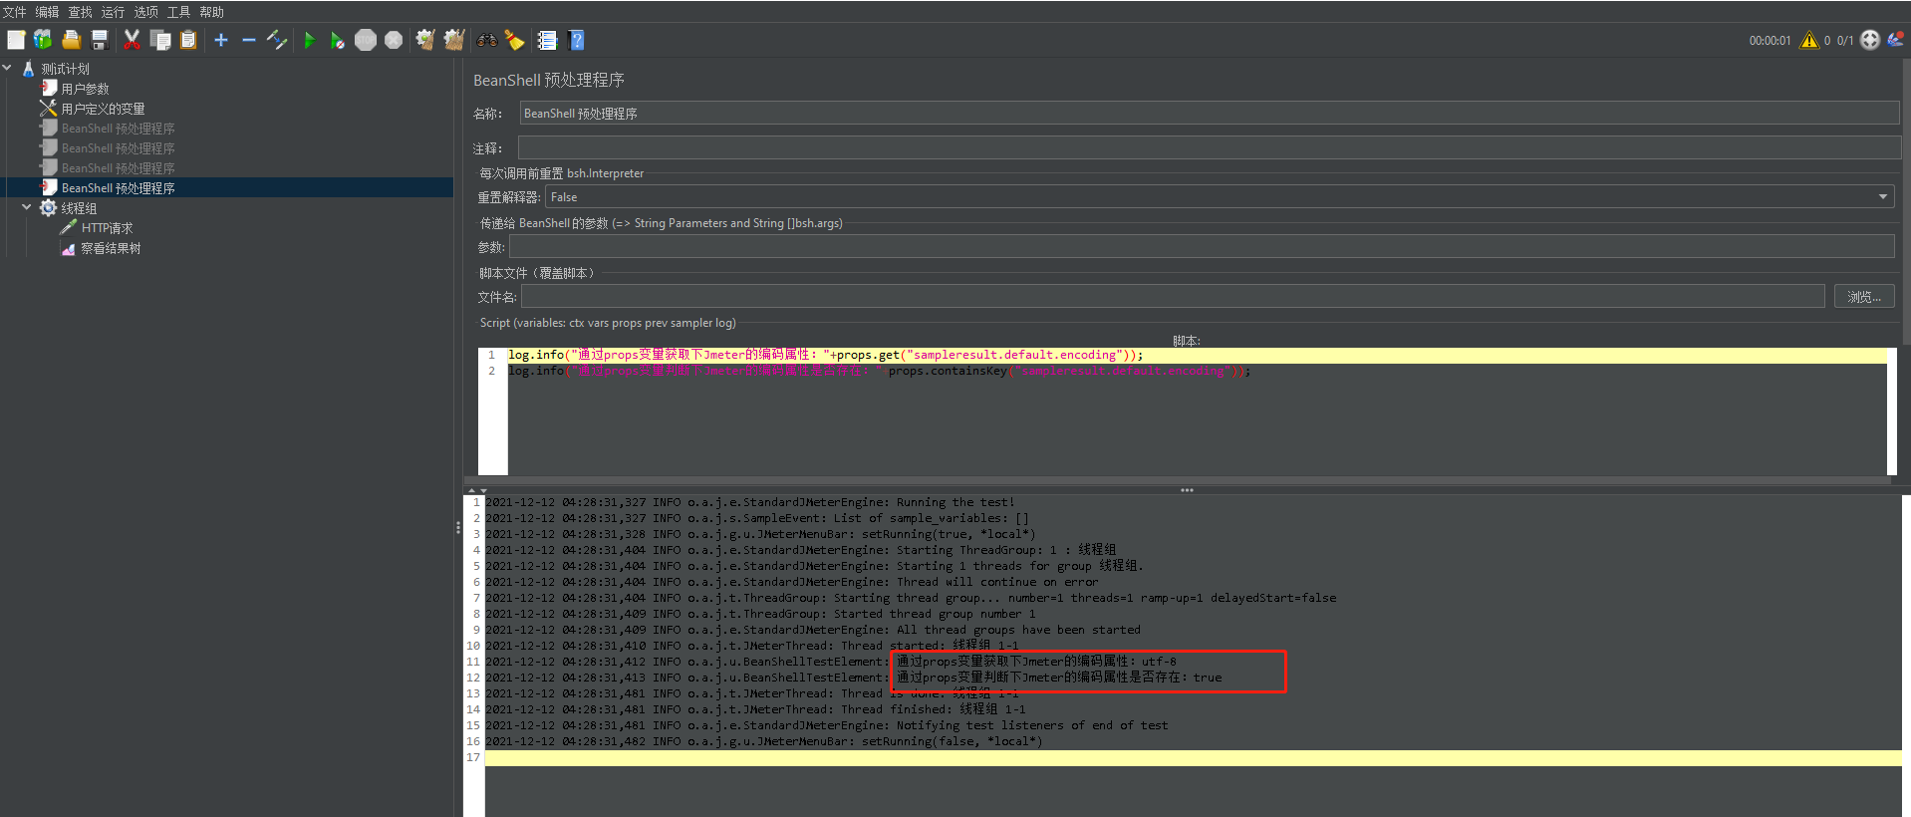The width and height of the screenshot is (1911, 817).
Task: Click the log panel collapse arrows
Action: pos(477,491)
